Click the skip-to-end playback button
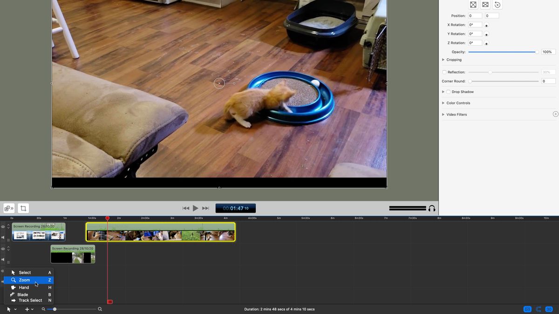The image size is (559, 314). 205,208
